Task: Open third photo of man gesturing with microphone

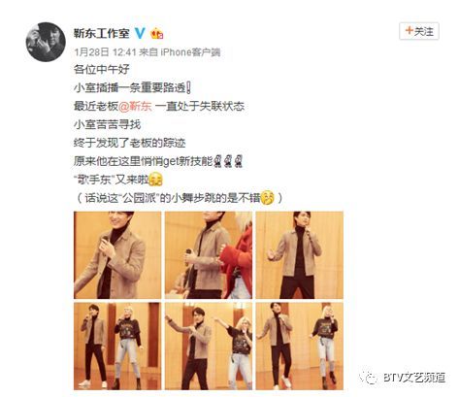Action: pyautogui.click(x=300, y=255)
